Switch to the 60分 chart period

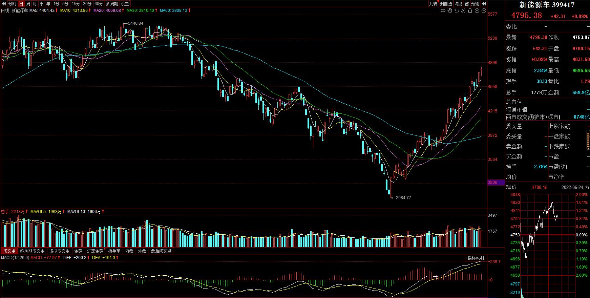pos(99,4)
